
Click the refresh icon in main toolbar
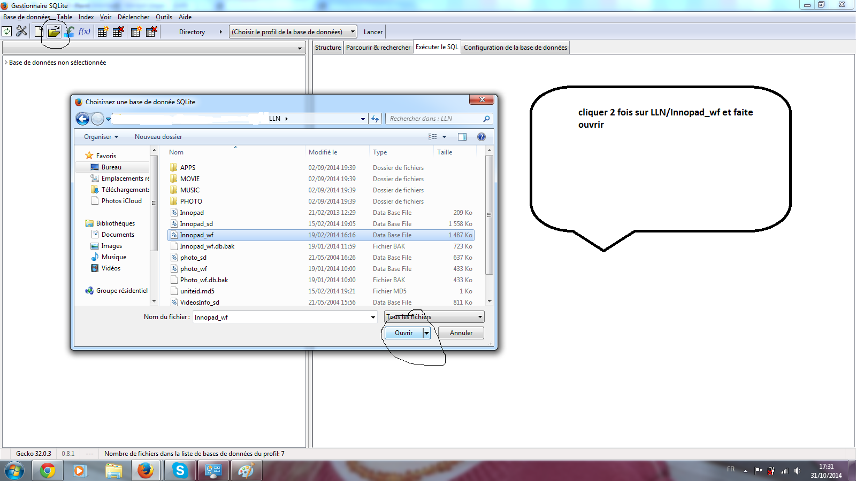(7, 32)
